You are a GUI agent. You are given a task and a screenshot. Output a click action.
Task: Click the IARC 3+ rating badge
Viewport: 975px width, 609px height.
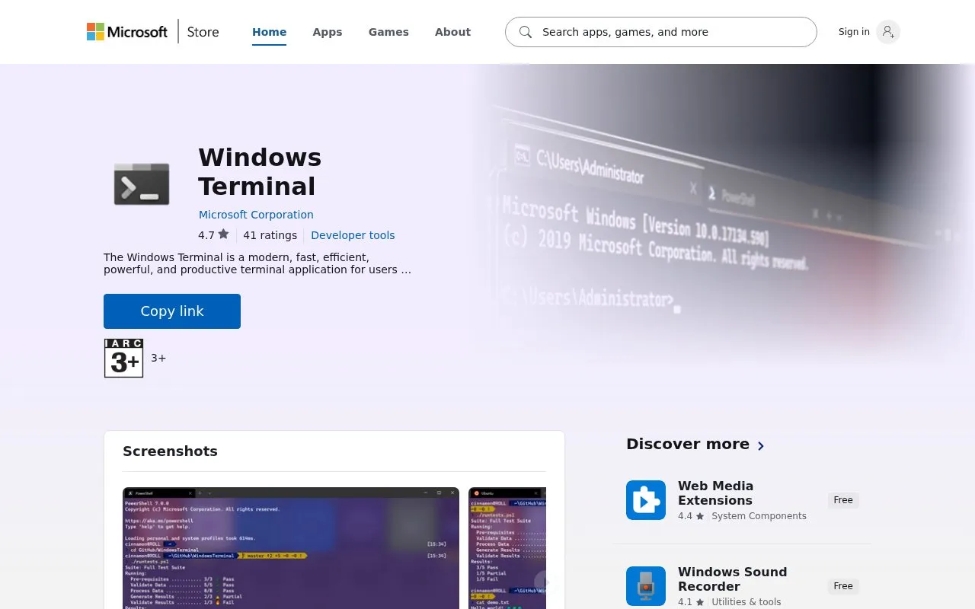pyautogui.click(x=123, y=358)
